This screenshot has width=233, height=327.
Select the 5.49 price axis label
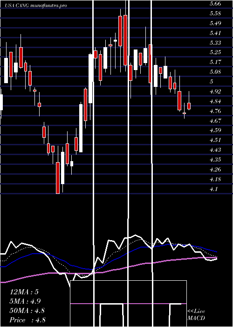(215, 23)
